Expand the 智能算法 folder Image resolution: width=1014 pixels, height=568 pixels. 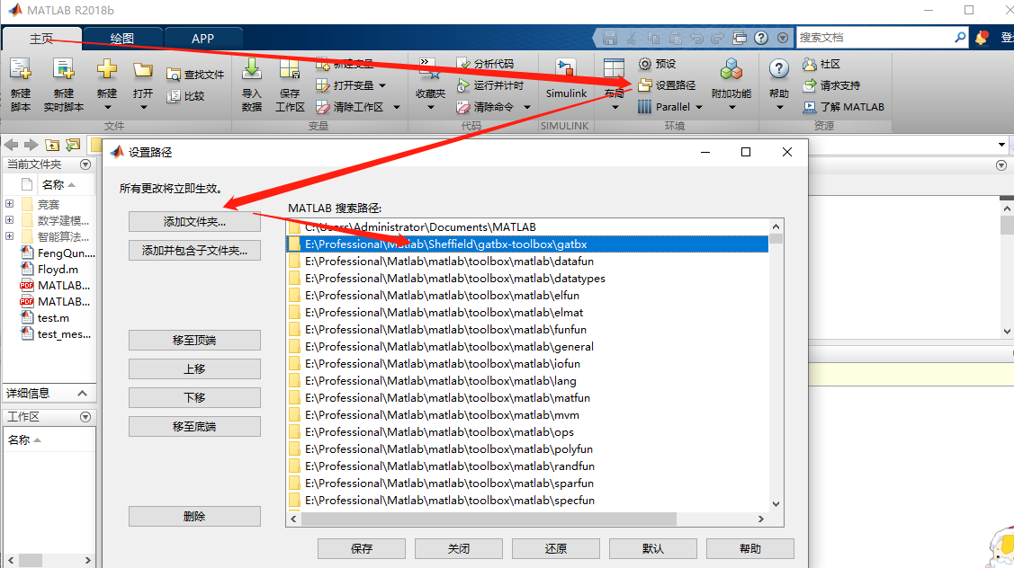click(10, 235)
